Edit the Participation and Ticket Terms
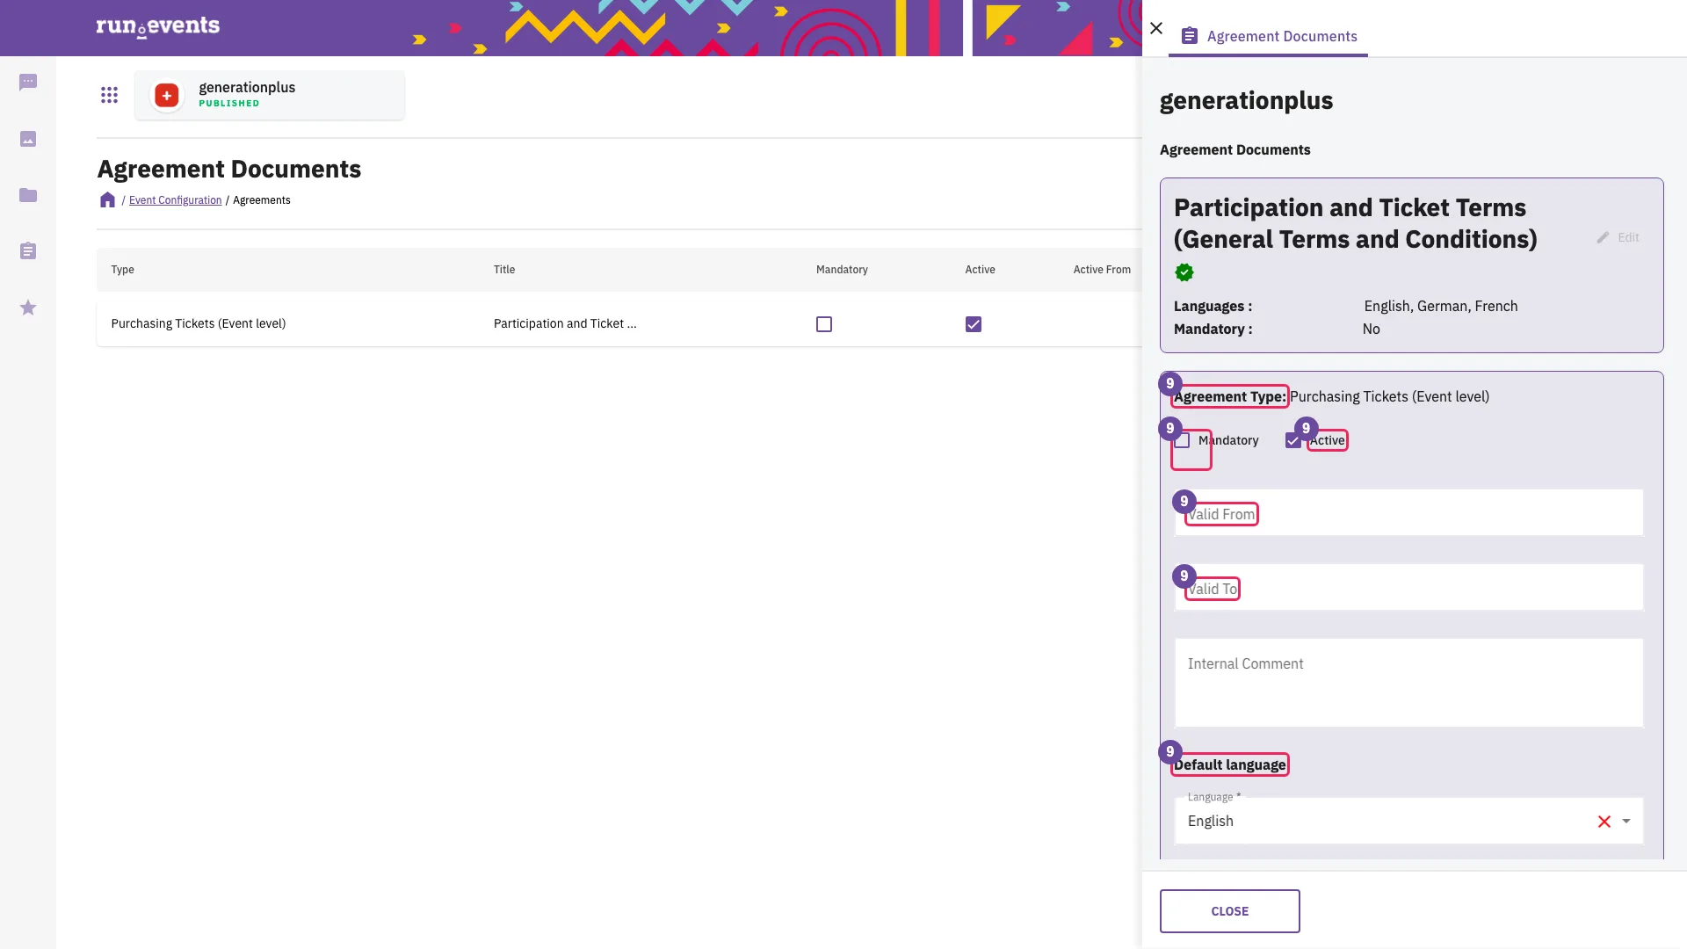This screenshot has height=949, width=1687. pos(1618,237)
